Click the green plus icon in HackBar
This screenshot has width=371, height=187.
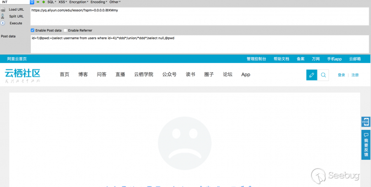pyautogui.click(x=44, y=2)
